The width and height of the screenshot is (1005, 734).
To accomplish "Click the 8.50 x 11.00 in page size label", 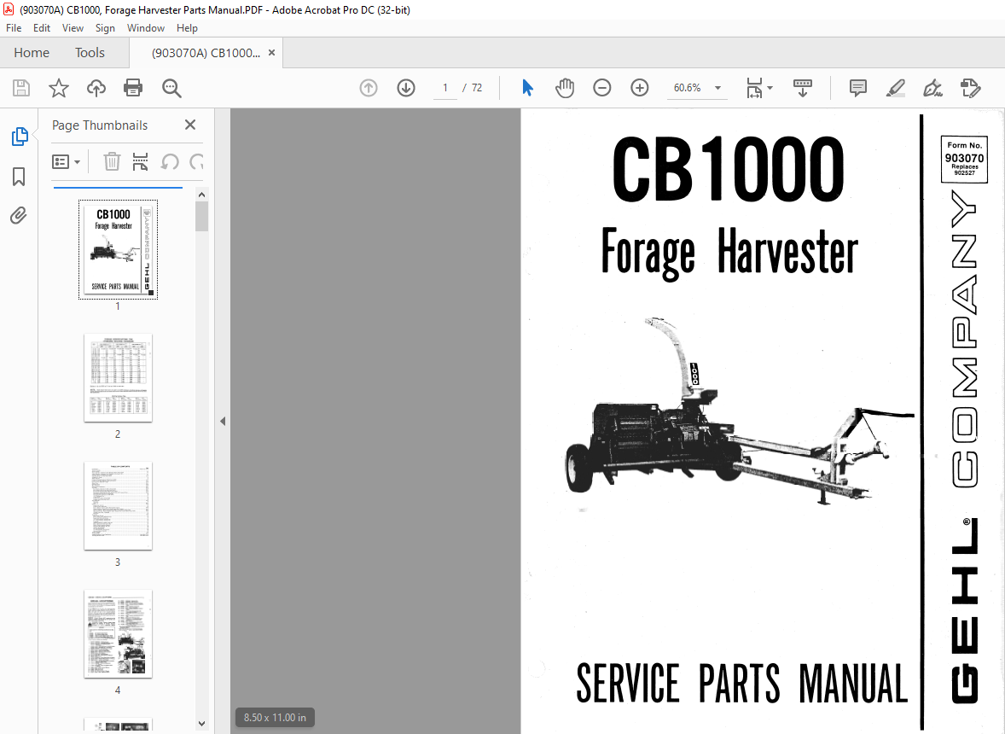I will tap(275, 717).
